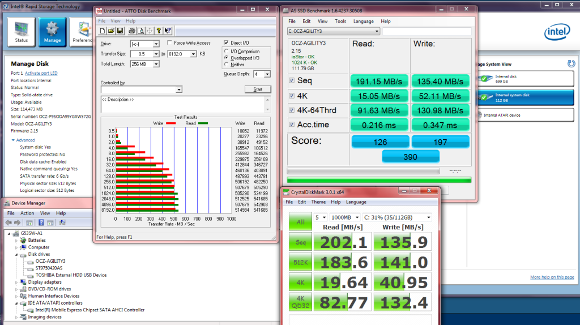Select the Manage gear icon in Intel Rapid Storage

[x=52, y=32]
